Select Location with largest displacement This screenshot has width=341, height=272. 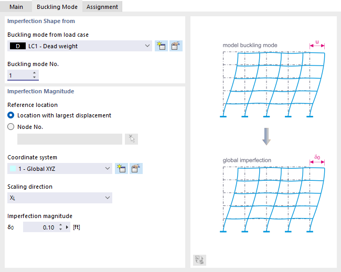[11, 115]
